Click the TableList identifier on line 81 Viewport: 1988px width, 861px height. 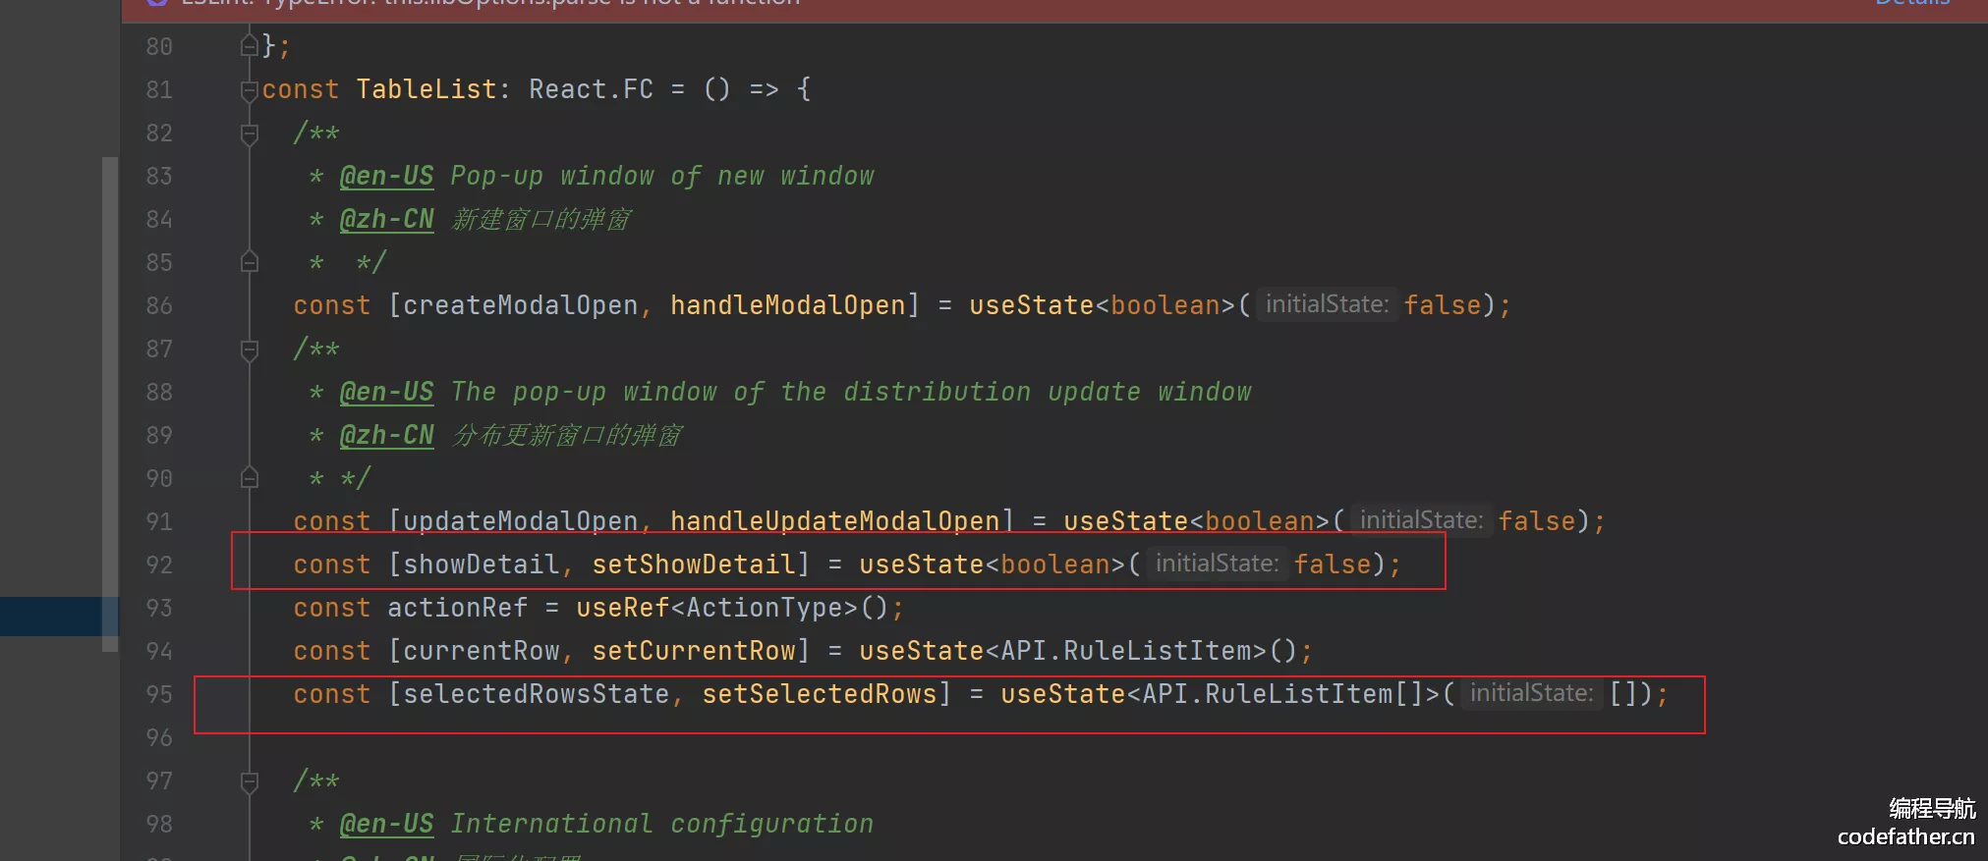pyautogui.click(x=426, y=89)
